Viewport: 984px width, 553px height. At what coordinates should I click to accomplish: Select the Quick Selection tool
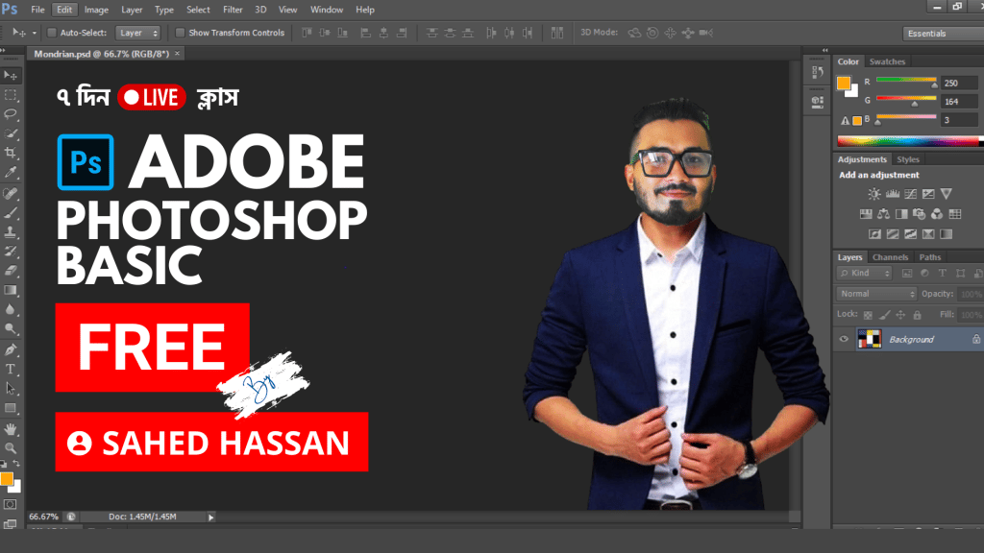(11, 133)
